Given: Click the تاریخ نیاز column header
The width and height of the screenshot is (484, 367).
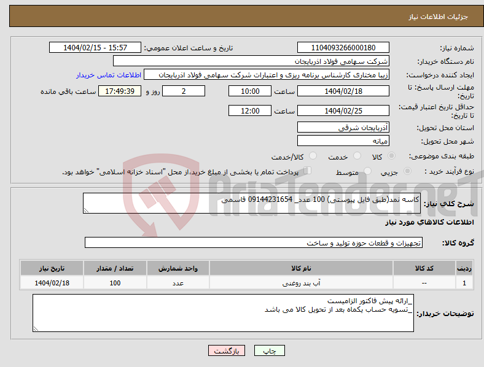Looking at the screenshot, I should click(52, 268).
